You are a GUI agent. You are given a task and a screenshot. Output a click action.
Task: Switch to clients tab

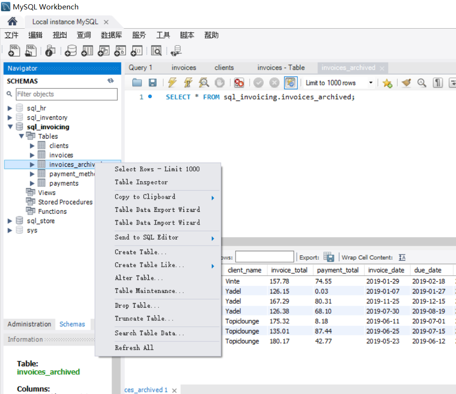pos(224,68)
